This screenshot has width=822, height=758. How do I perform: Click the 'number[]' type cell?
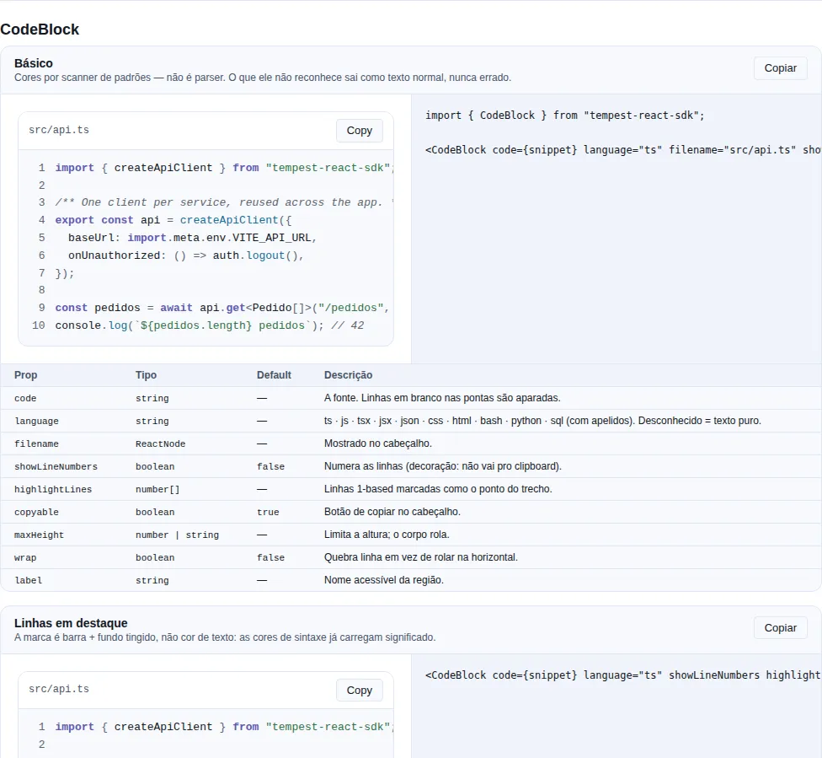coord(157,489)
